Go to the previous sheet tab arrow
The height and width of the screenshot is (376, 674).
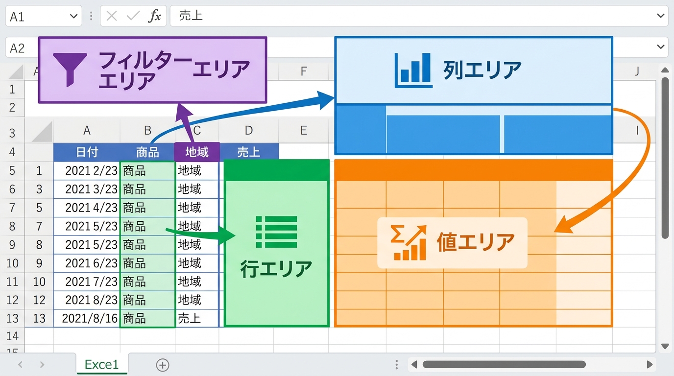[x=21, y=365]
